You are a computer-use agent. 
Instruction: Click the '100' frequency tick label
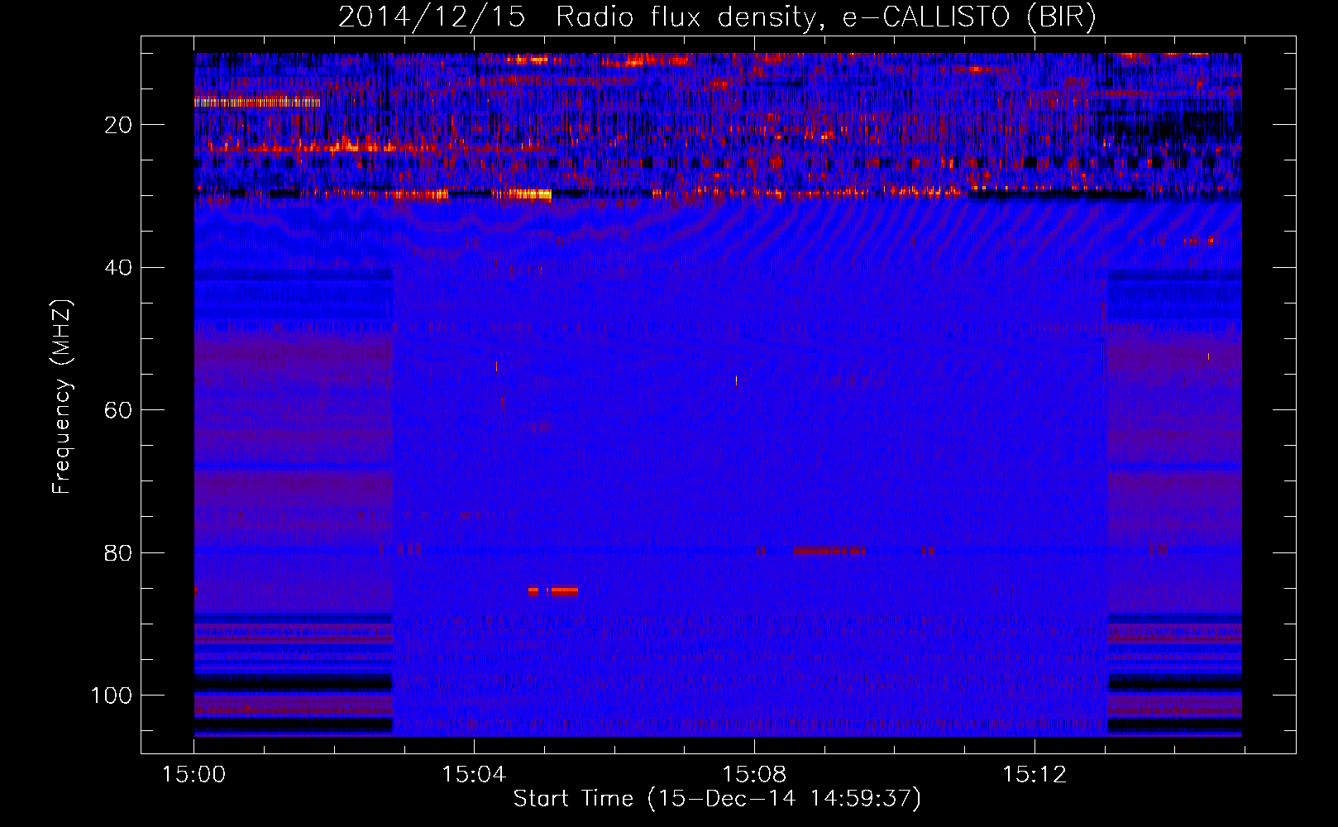tap(112, 696)
